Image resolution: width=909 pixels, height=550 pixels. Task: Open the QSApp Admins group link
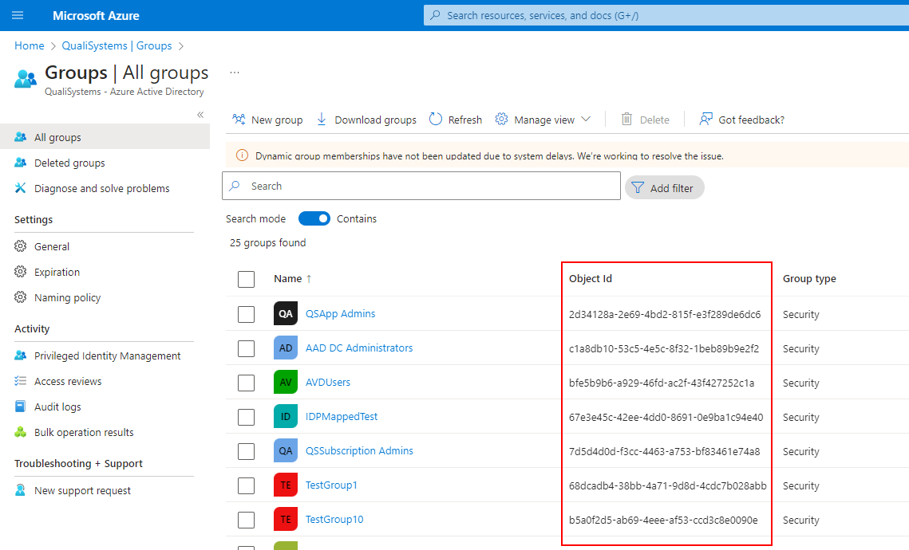point(340,313)
